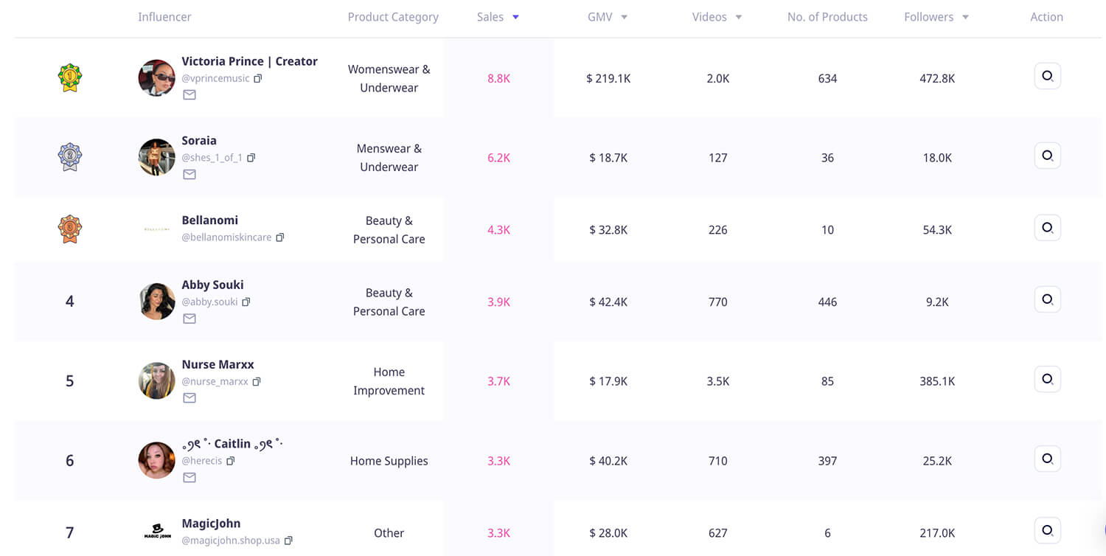Image resolution: width=1106 pixels, height=556 pixels.
Task: Click Abby Souki's profile avatar
Action: click(156, 301)
